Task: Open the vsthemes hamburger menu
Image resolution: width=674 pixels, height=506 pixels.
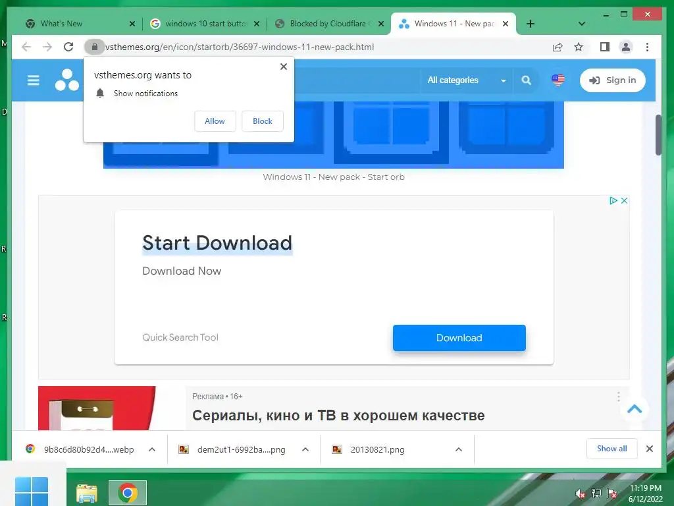Action: coord(33,80)
